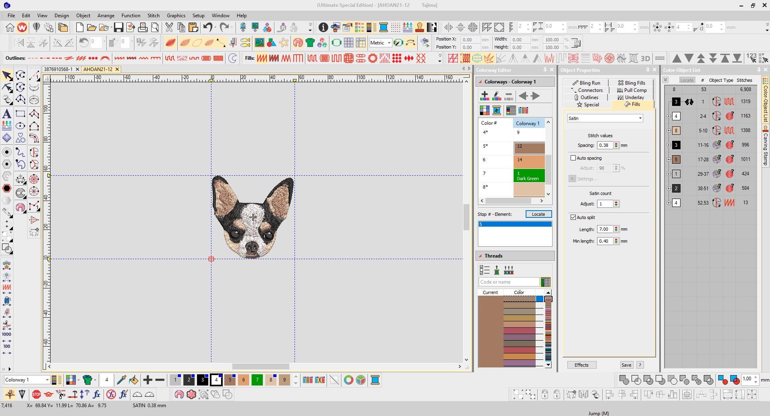
Task: Click the Cut scissors icon
Action: (x=169, y=27)
